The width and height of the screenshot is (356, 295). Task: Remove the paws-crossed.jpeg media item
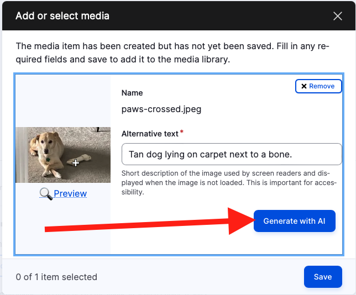(318, 86)
